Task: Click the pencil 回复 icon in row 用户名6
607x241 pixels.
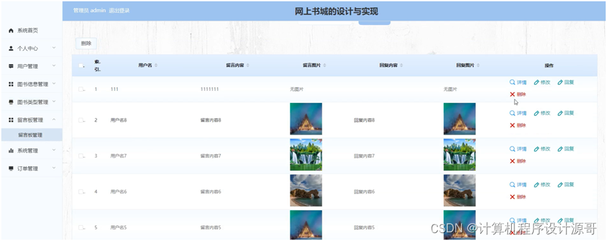Action: click(560, 185)
